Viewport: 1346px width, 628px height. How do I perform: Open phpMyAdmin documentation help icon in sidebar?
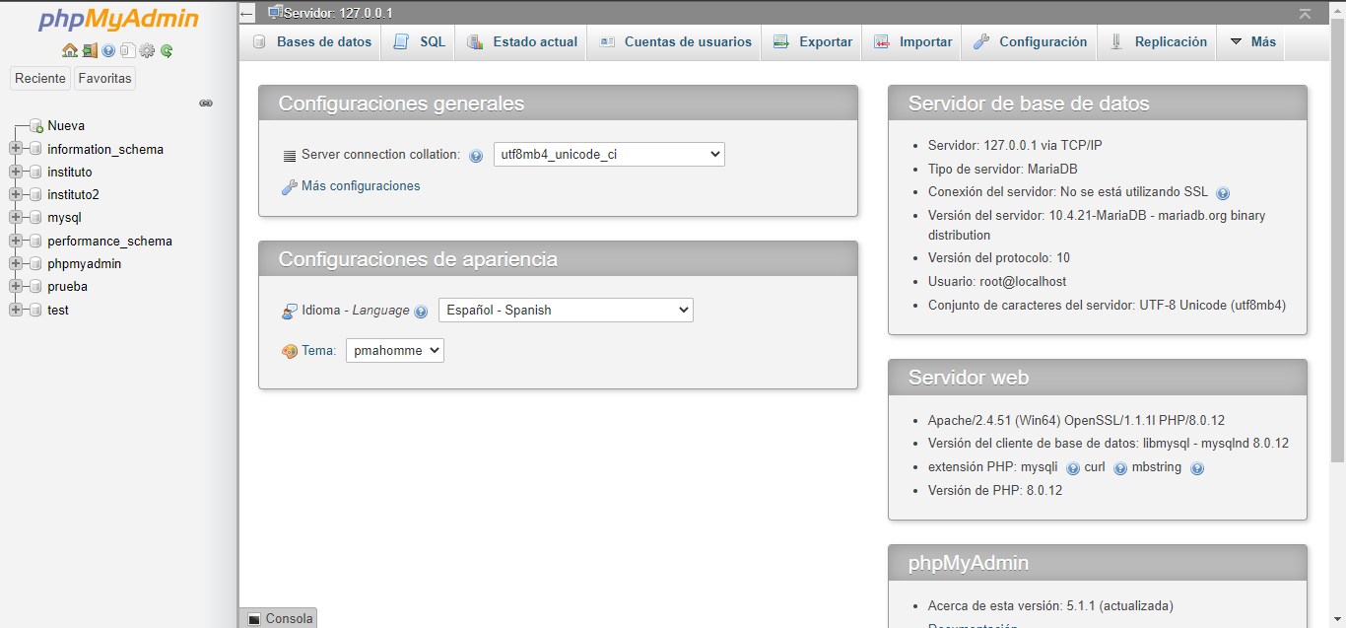[108, 50]
